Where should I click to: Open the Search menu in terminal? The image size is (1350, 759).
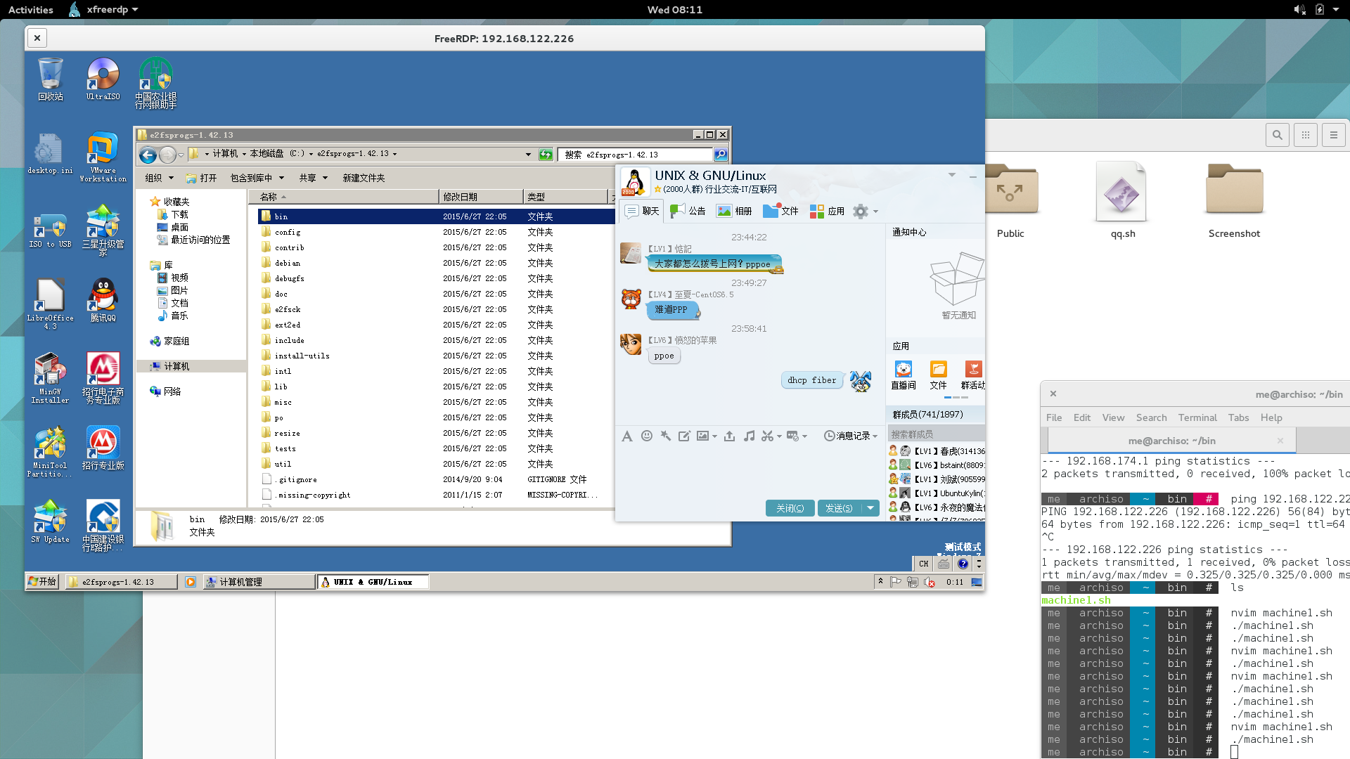click(x=1151, y=417)
